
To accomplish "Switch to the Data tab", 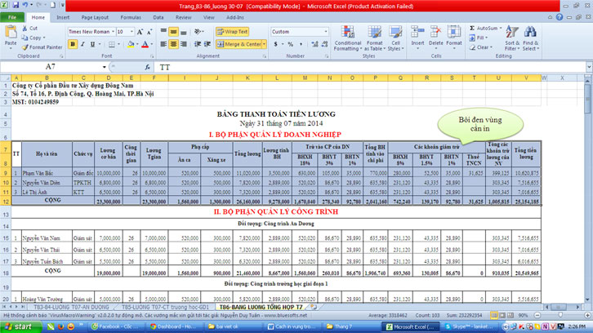I will 158,17.
